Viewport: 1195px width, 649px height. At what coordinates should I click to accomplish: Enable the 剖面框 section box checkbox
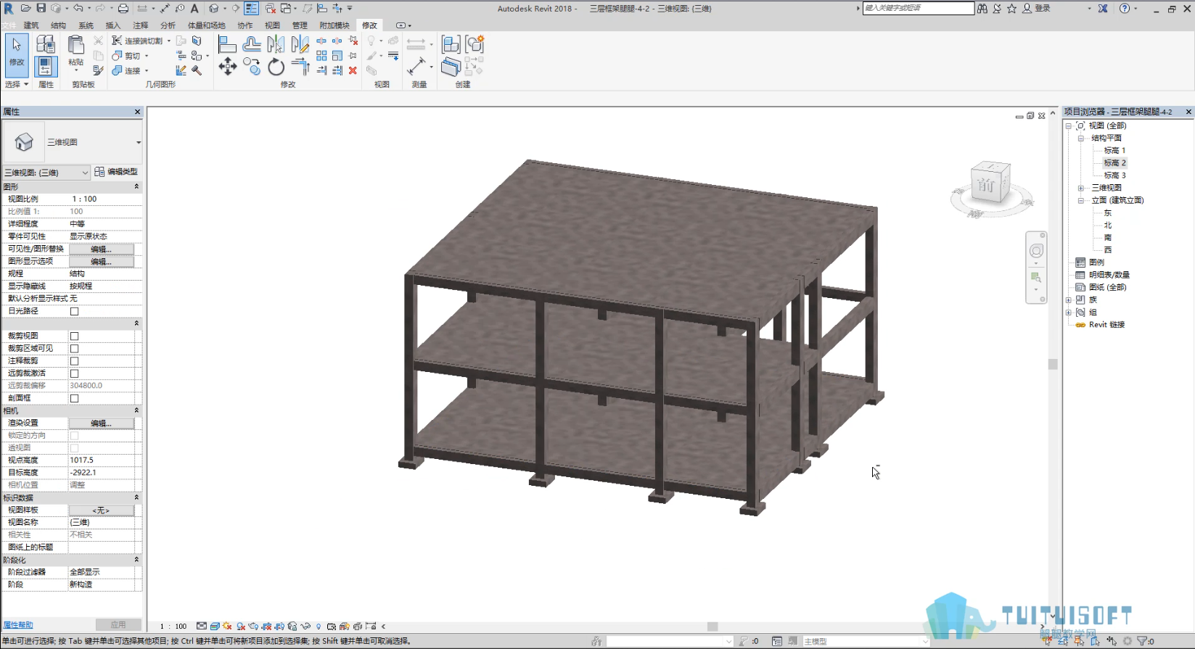pos(74,398)
